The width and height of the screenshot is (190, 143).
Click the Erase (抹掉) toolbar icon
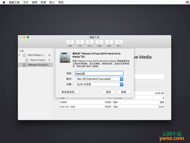[x=89, y=42]
